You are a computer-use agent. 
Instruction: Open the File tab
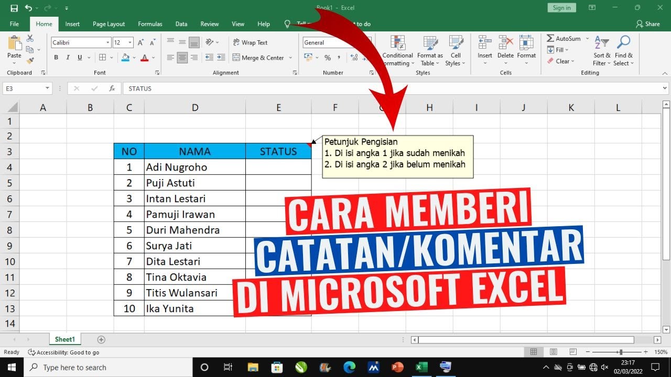pyautogui.click(x=14, y=24)
